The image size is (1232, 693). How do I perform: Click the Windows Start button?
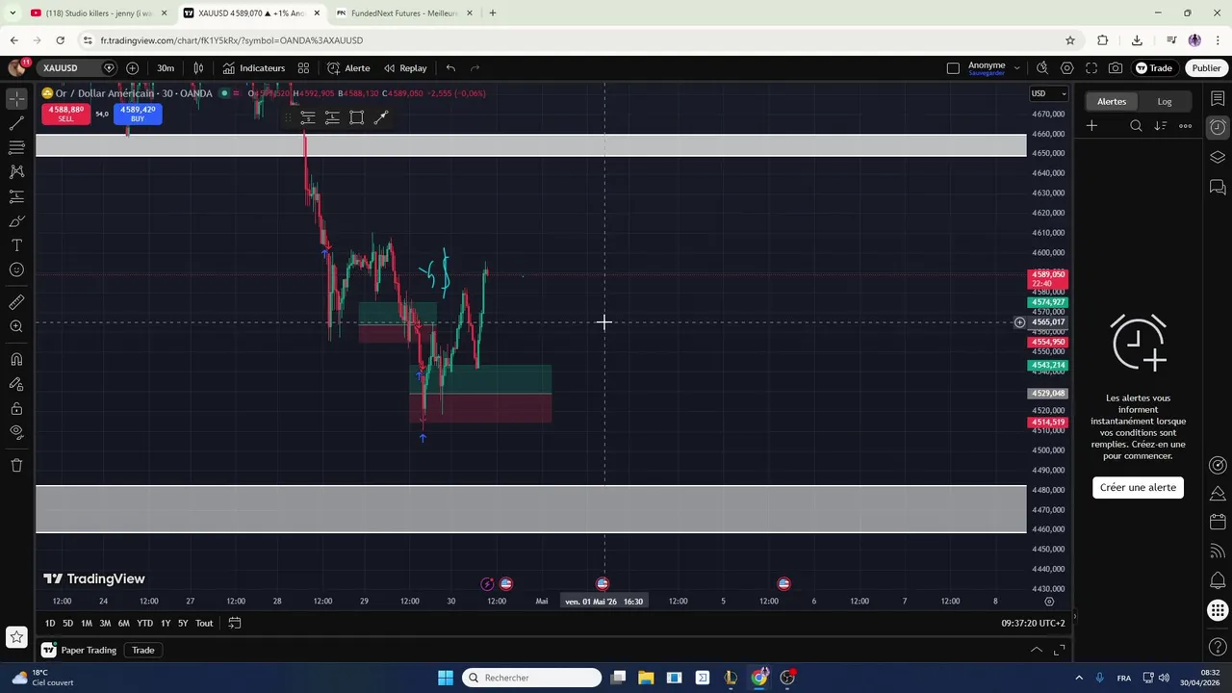446,678
